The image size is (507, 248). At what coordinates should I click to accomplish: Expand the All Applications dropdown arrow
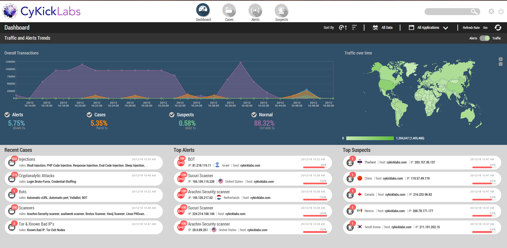click(x=445, y=28)
